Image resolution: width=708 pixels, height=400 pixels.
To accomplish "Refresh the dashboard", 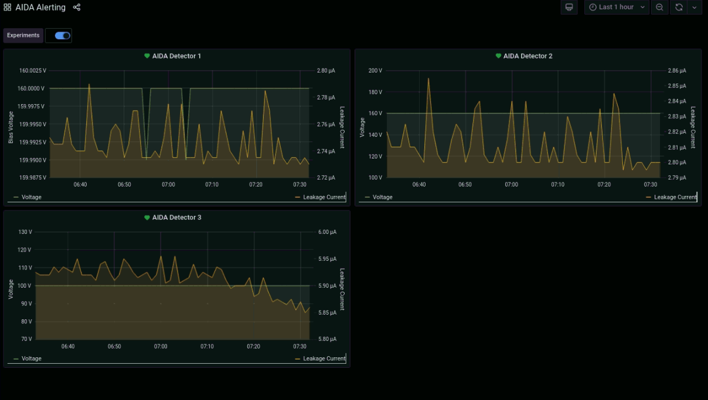I will point(679,7).
